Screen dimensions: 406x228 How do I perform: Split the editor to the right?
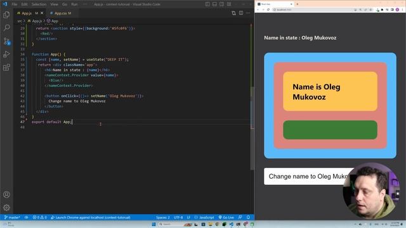(x=241, y=13)
